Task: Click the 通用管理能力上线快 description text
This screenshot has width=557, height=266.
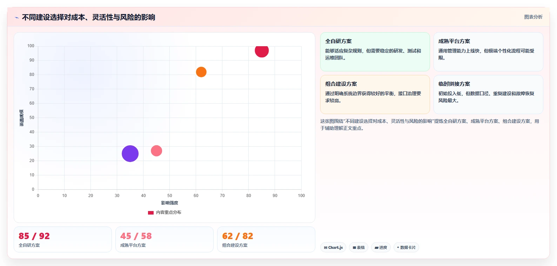Action: coord(486,54)
